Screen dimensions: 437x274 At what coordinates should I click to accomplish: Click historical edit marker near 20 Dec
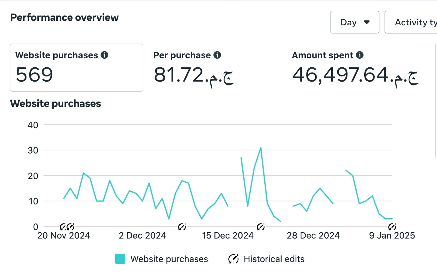[x=261, y=227]
